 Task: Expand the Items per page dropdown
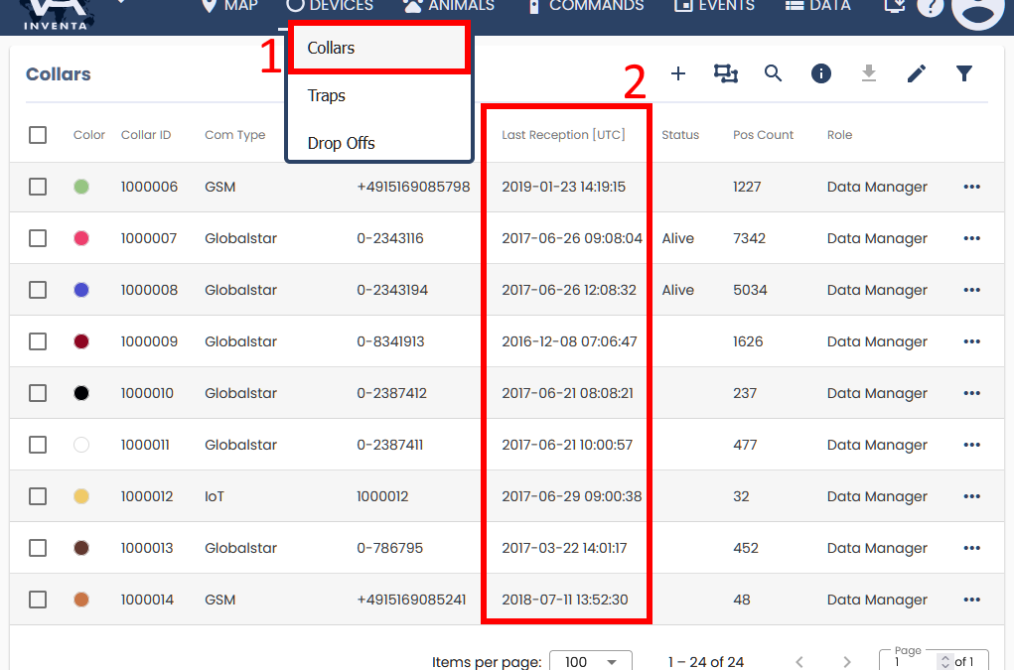pyautogui.click(x=591, y=662)
